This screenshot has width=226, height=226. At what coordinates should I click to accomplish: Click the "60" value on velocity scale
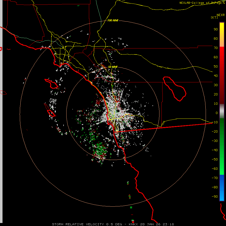216,57
